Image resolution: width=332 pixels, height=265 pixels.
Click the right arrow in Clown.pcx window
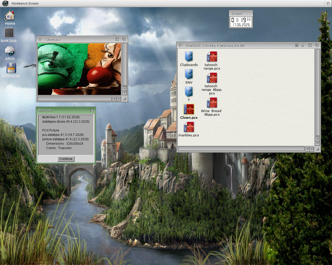pos(119,99)
